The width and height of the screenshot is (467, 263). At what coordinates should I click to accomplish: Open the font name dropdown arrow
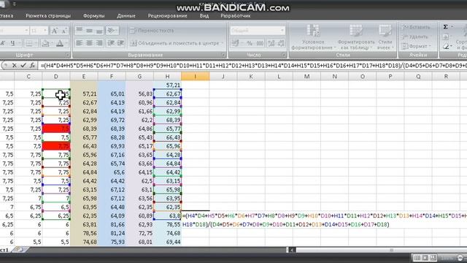(26, 31)
